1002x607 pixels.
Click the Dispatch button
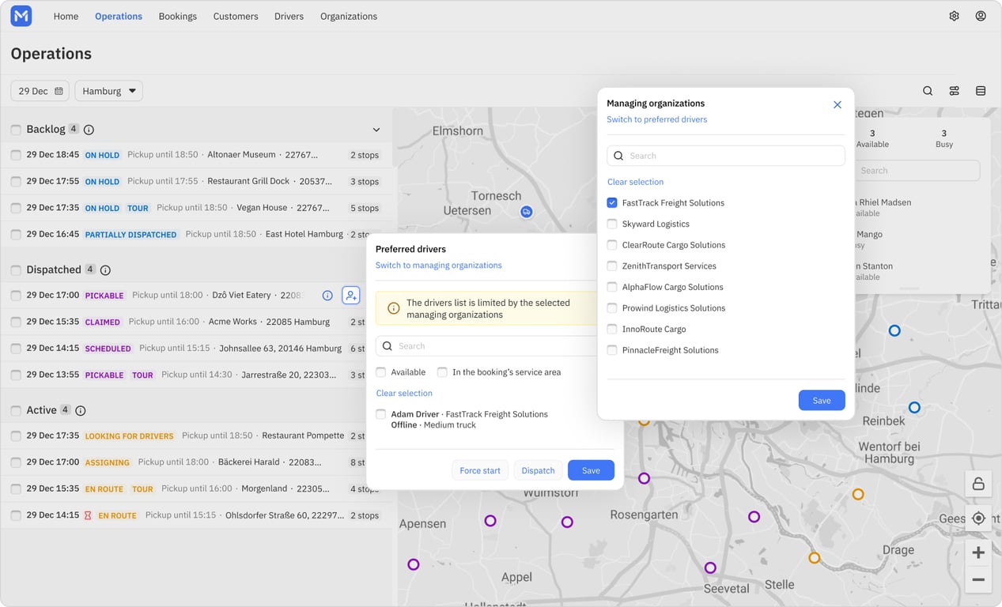pos(539,470)
